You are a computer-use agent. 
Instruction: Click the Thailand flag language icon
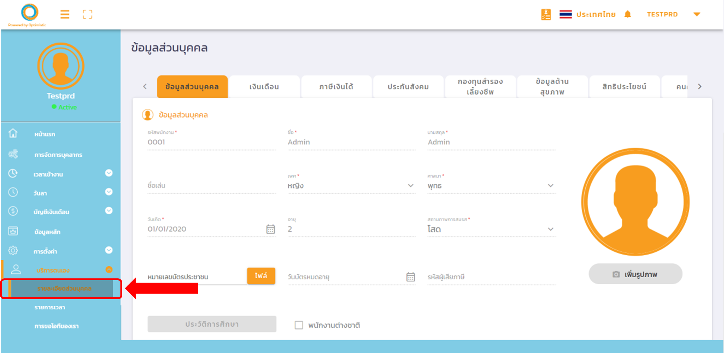[565, 14]
